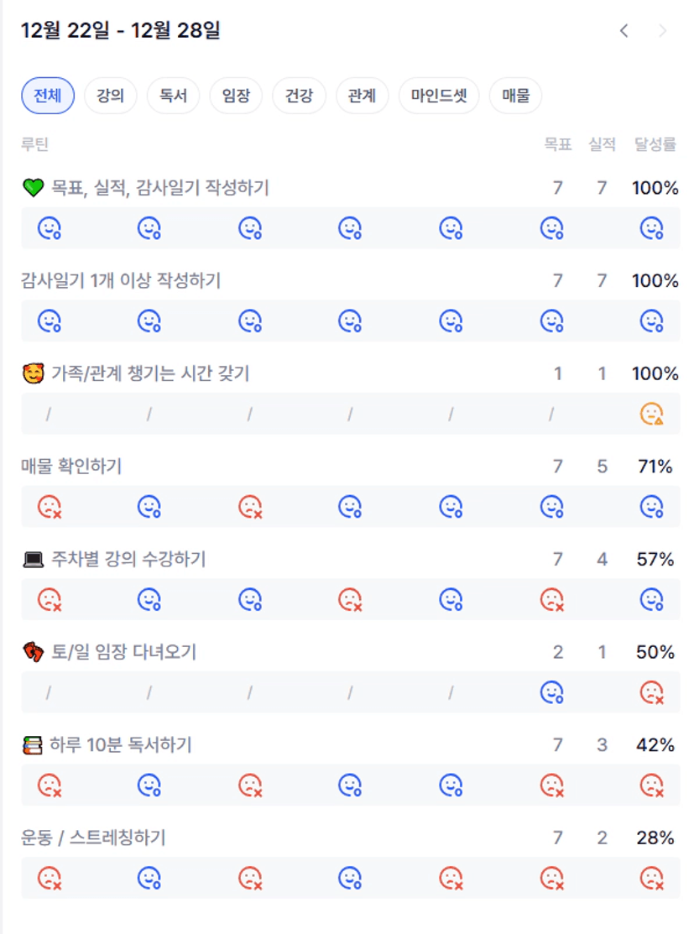Click the orange face in 가족/관계 row
Viewport: 694px width, 934px height.
(651, 414)
